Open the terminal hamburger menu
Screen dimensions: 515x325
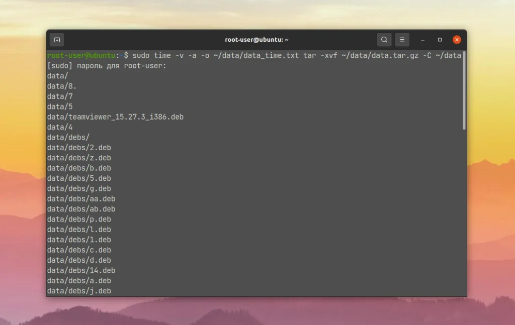pos(402,39)
